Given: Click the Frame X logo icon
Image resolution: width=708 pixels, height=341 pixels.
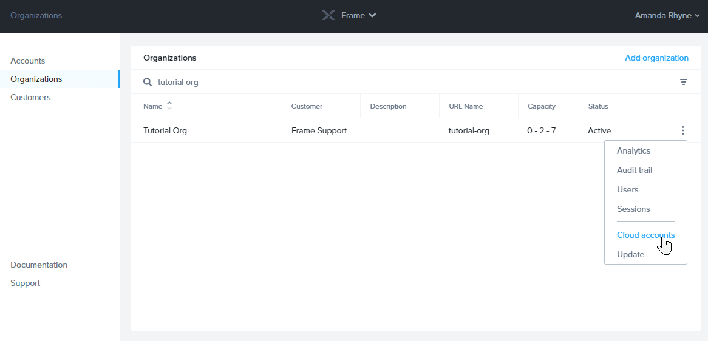Looking at the screenshot, I should tap(328, 15).
